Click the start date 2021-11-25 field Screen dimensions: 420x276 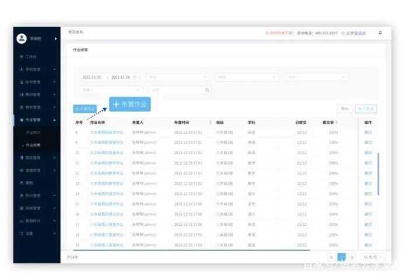pos(92,77)
